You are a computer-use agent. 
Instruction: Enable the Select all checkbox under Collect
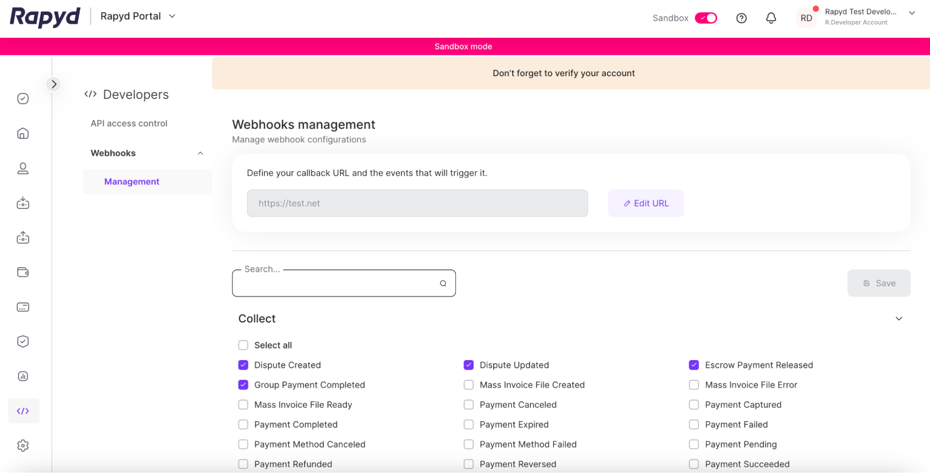point(243,345)
